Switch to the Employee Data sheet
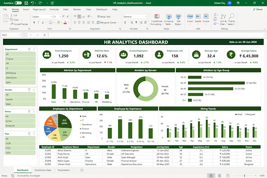 tap(43, 170)
